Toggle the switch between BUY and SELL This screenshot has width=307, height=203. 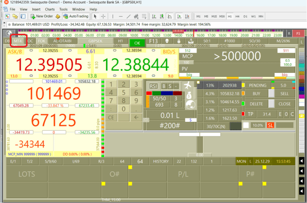pos(271,93)
